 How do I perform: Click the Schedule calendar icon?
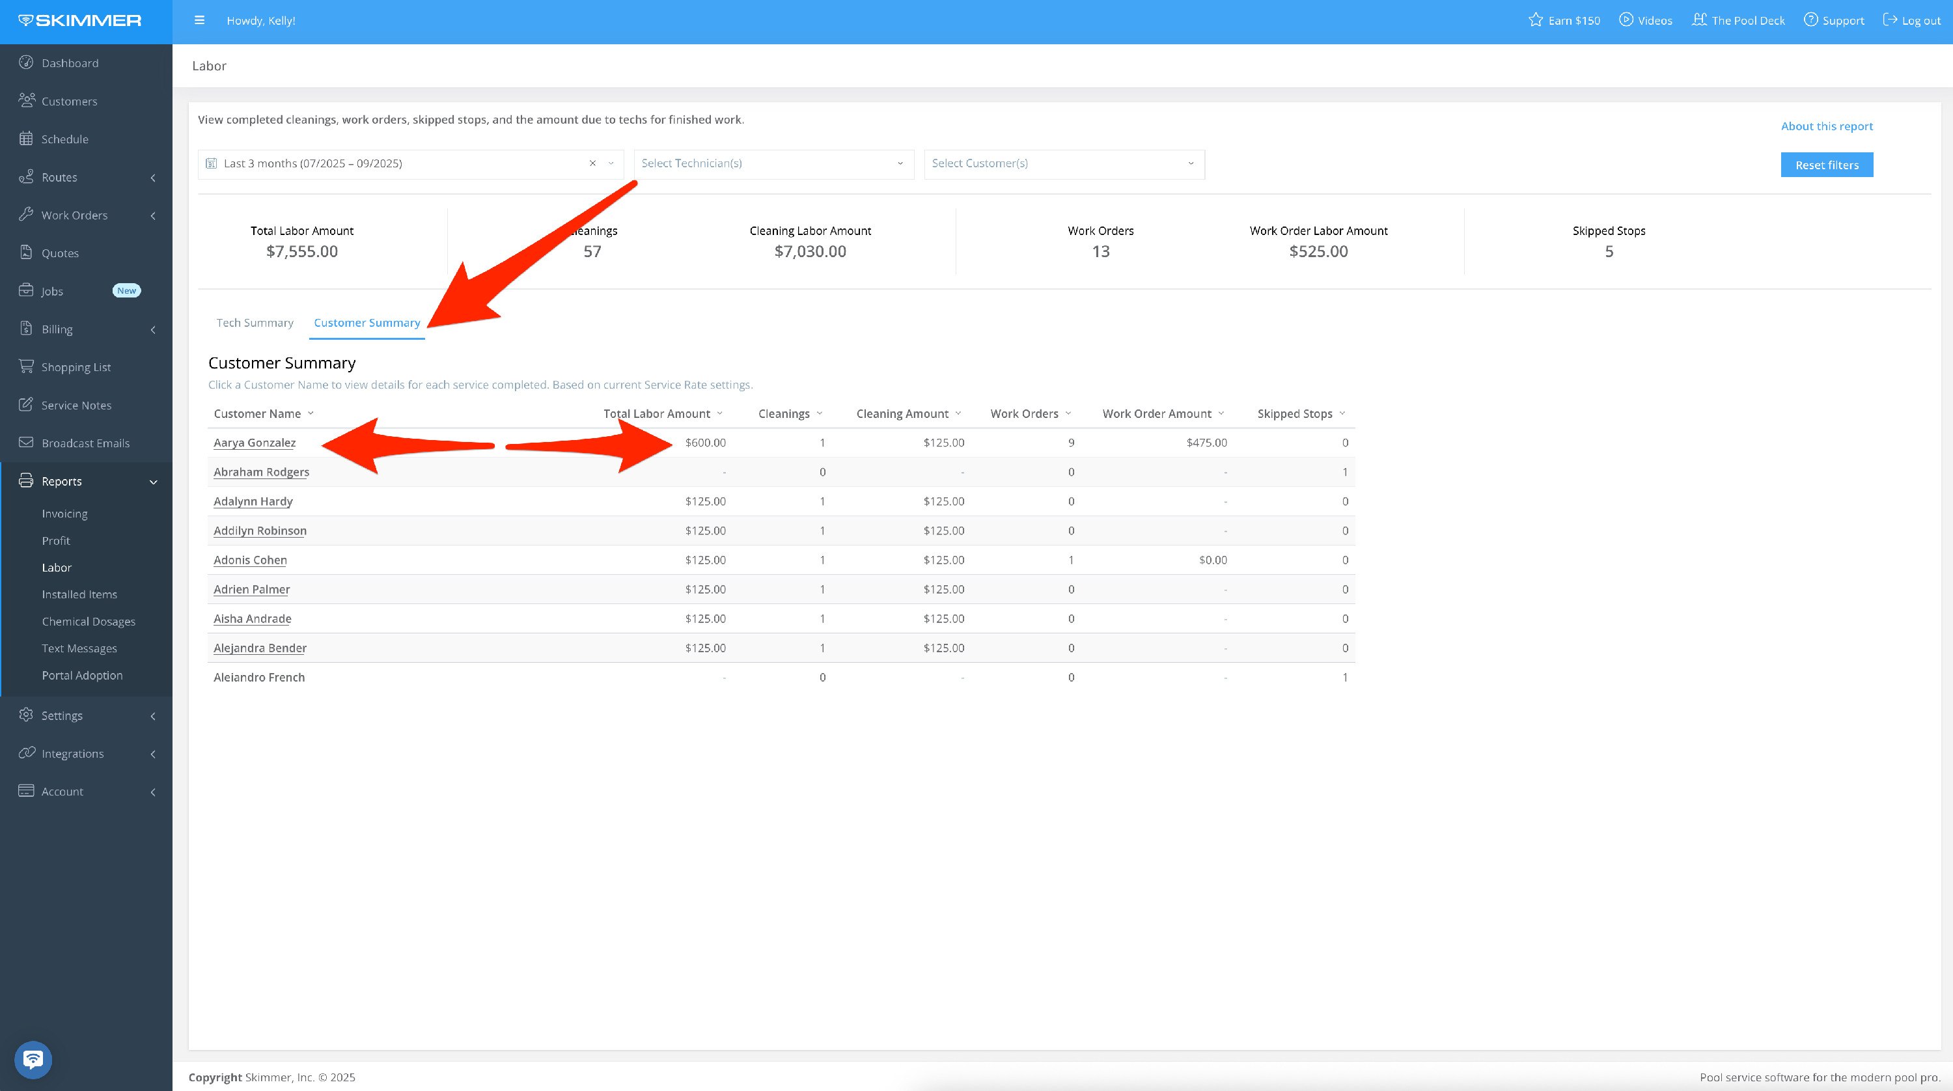pos(27,139)
